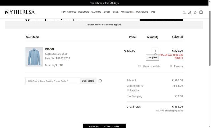
Task: Click the Use Code button
Action: (88, 81)
